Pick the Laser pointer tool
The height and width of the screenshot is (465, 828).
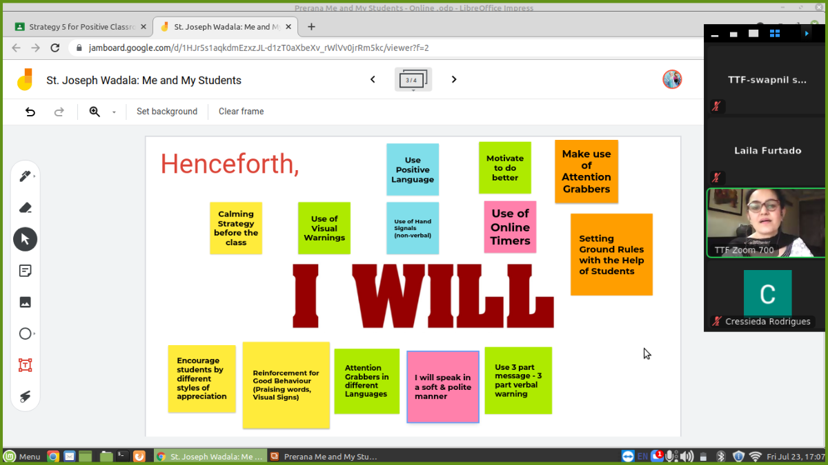25,396
